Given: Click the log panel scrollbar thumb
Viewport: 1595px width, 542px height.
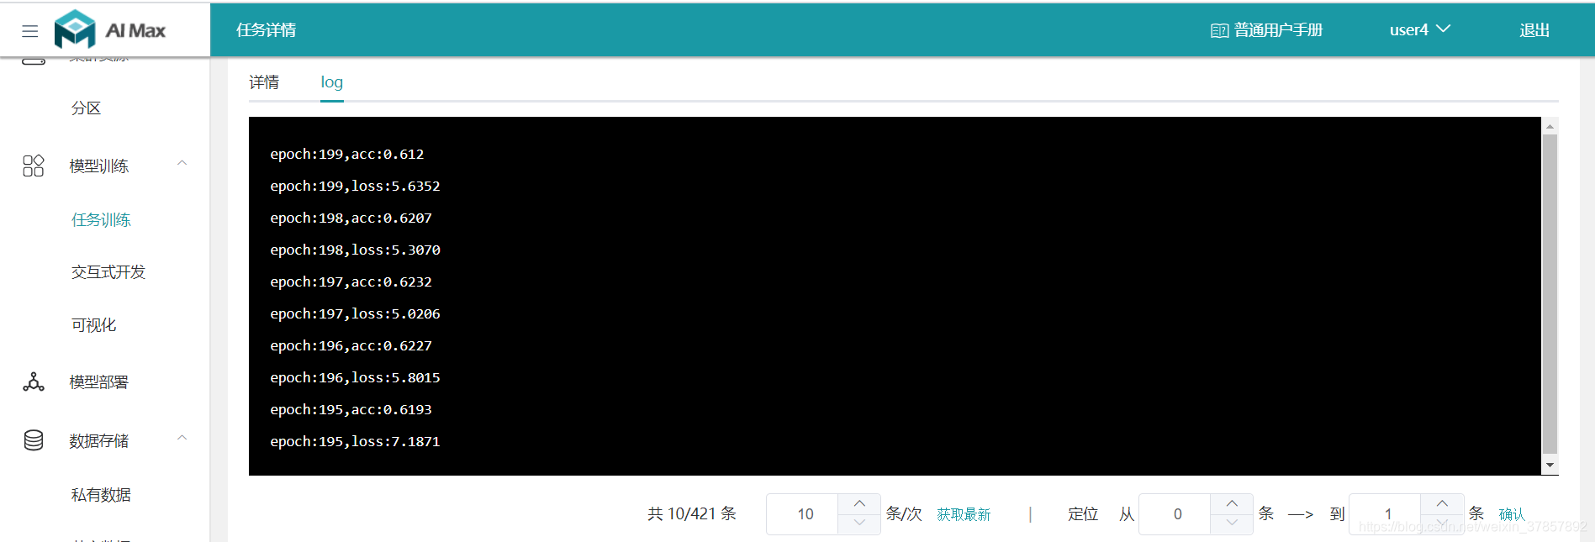Looking at the screenshot, I should click(1550, 294).
